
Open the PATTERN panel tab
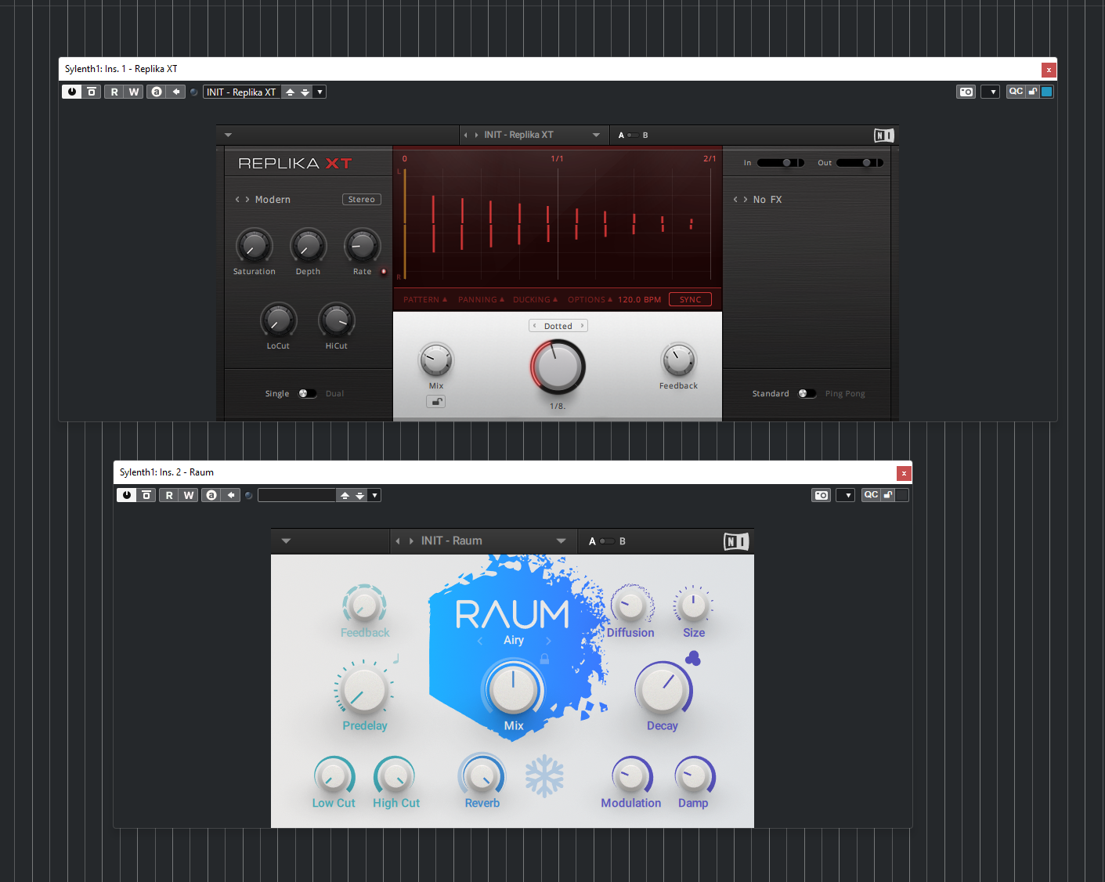click(x=425, y=300)
